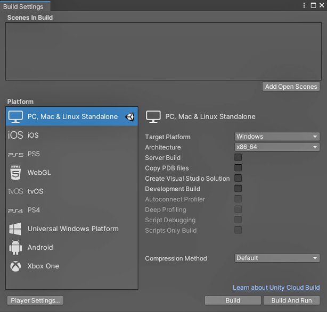The width and height of the screenshot is (327, 312).
Task: Select PC, Mac & Linux Standalone platform
Action: coord(72,116)
